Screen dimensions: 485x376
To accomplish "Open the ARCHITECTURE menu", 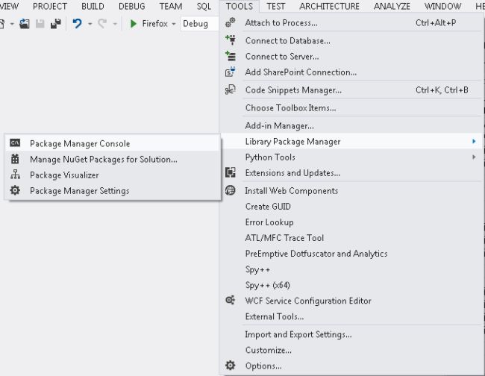I will point(329,6).
